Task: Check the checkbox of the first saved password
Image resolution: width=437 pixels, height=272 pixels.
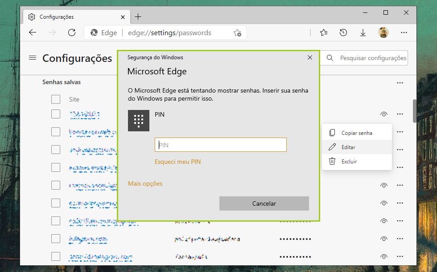Action: tap(56, 114)
